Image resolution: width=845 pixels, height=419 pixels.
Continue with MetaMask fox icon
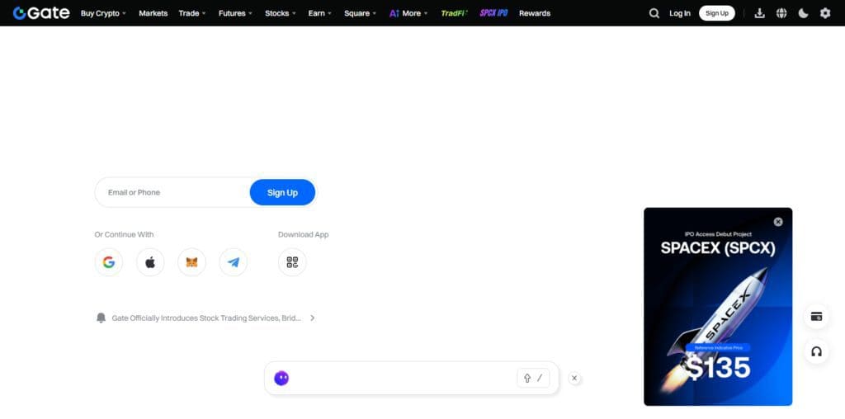[x=191, y=262]
